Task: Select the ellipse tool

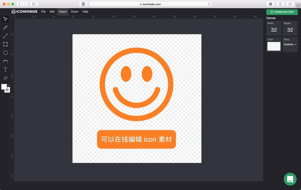Action: coord(5,53)
